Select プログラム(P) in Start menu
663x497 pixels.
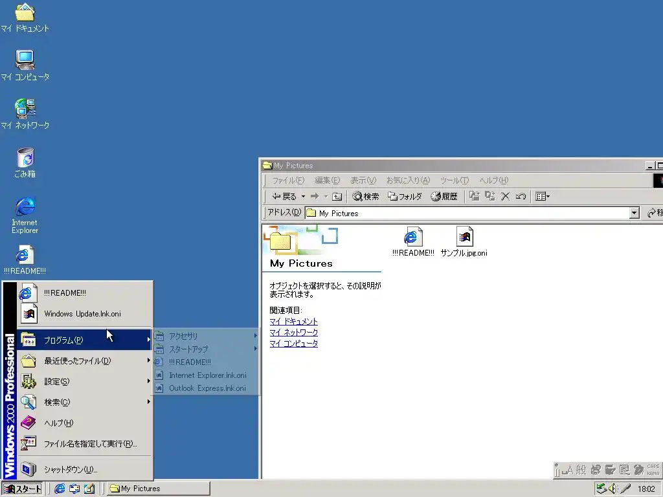pyautogui.click(x=85, y=340)
